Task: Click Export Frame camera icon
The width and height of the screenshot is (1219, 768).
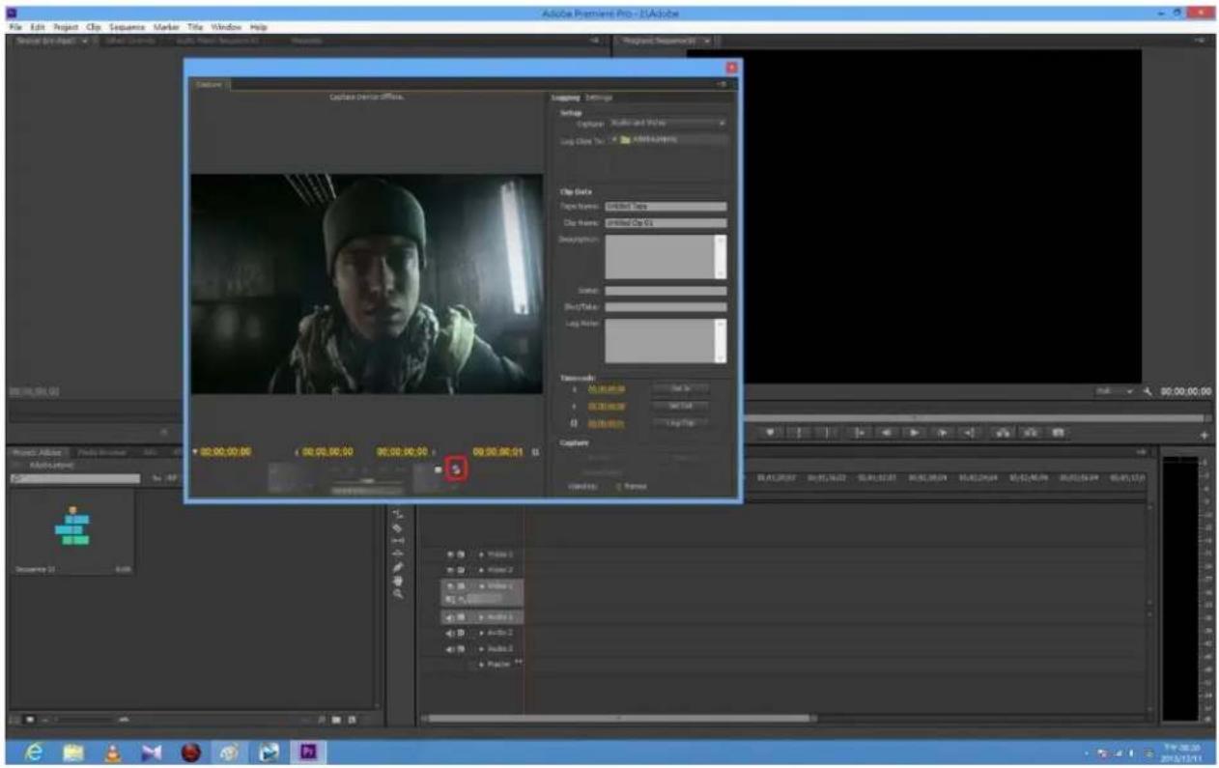Action: [1059, 433]
